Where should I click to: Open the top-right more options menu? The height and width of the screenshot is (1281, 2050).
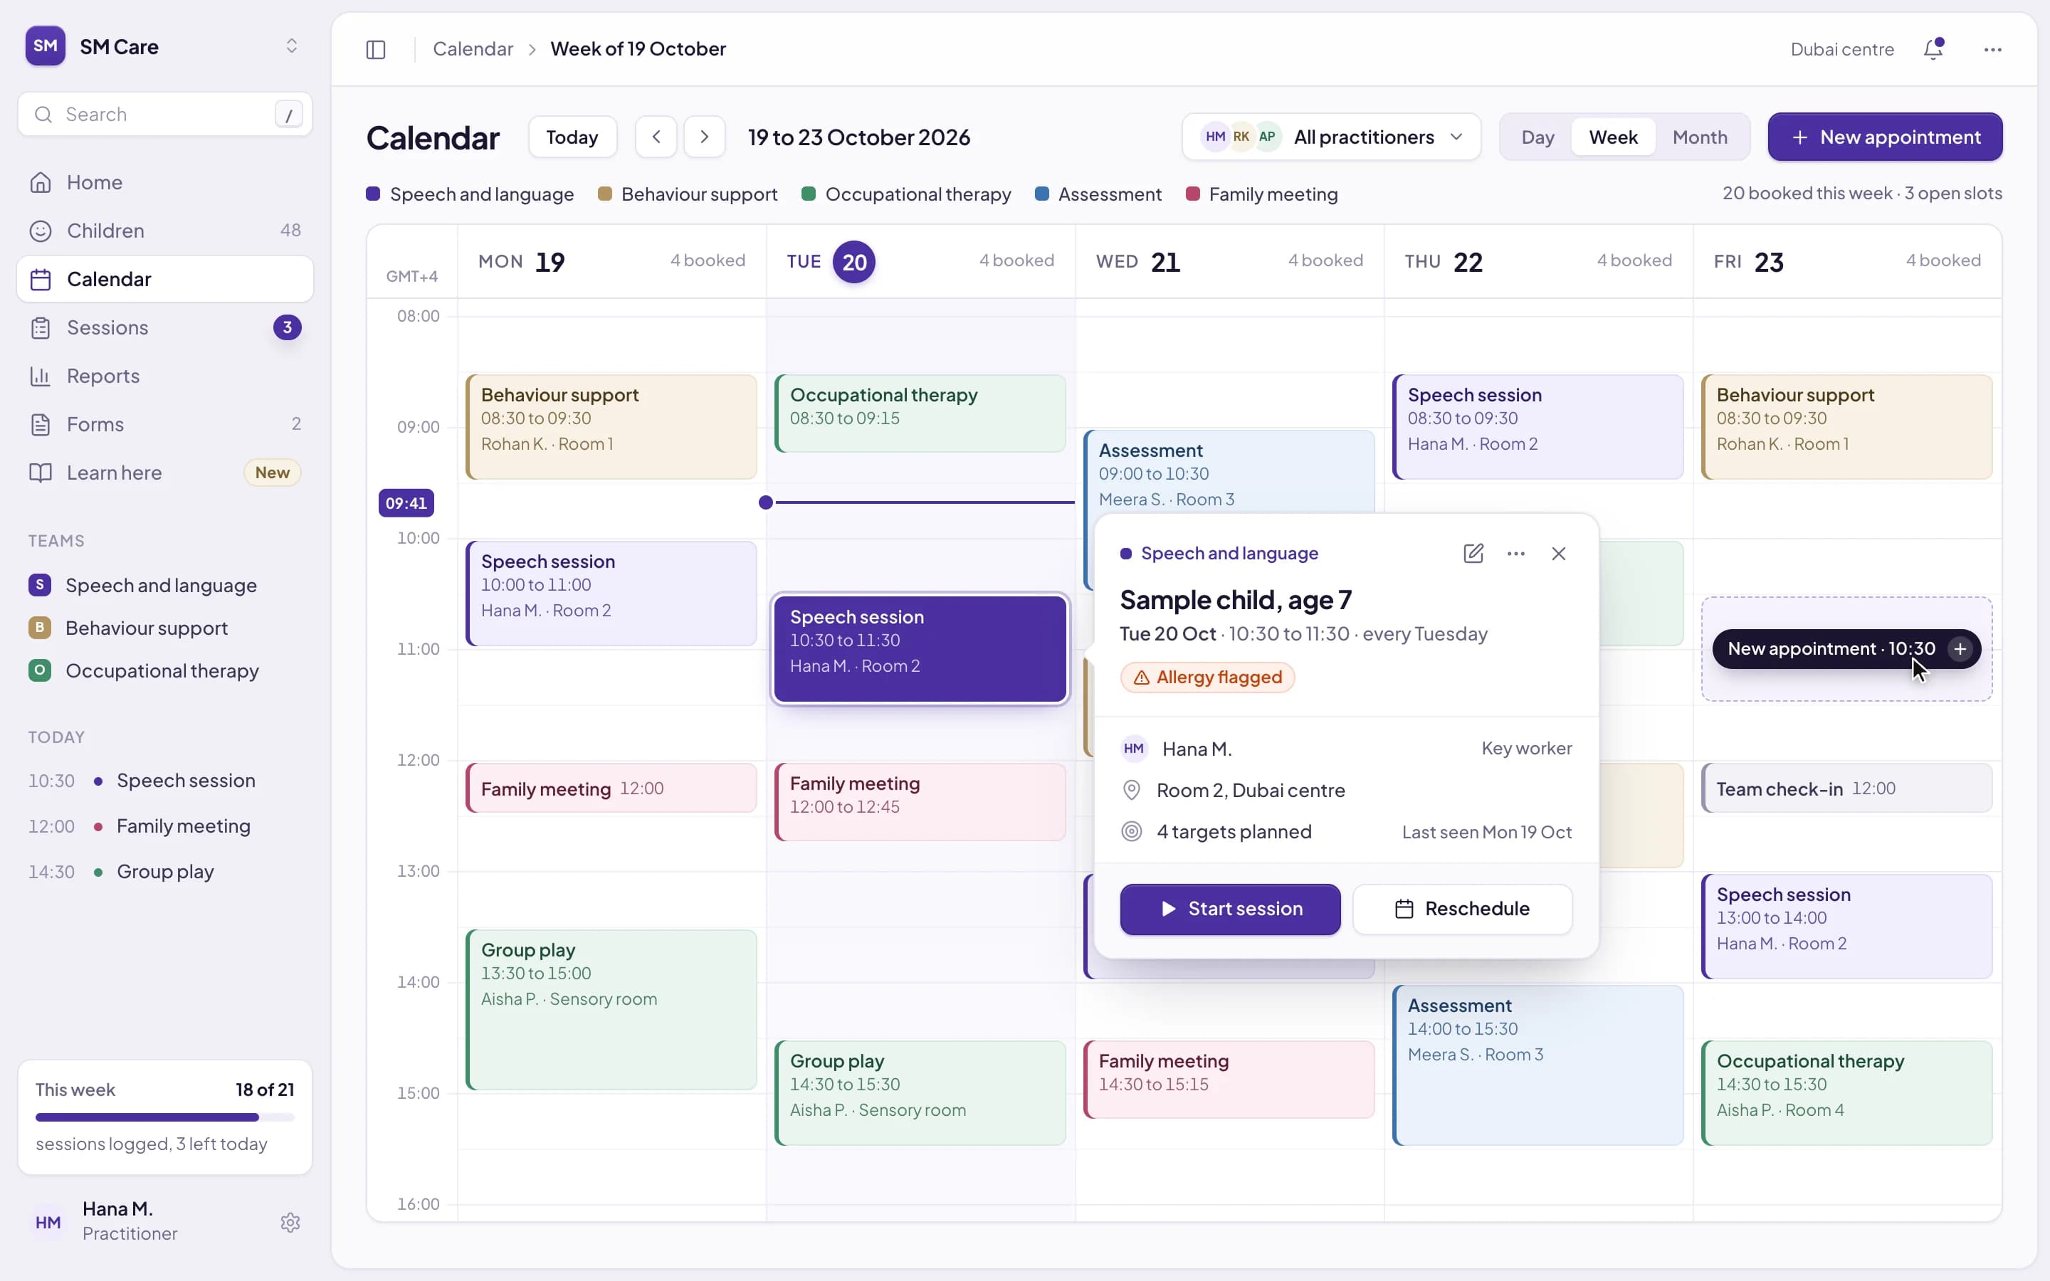pos(1992,49)
